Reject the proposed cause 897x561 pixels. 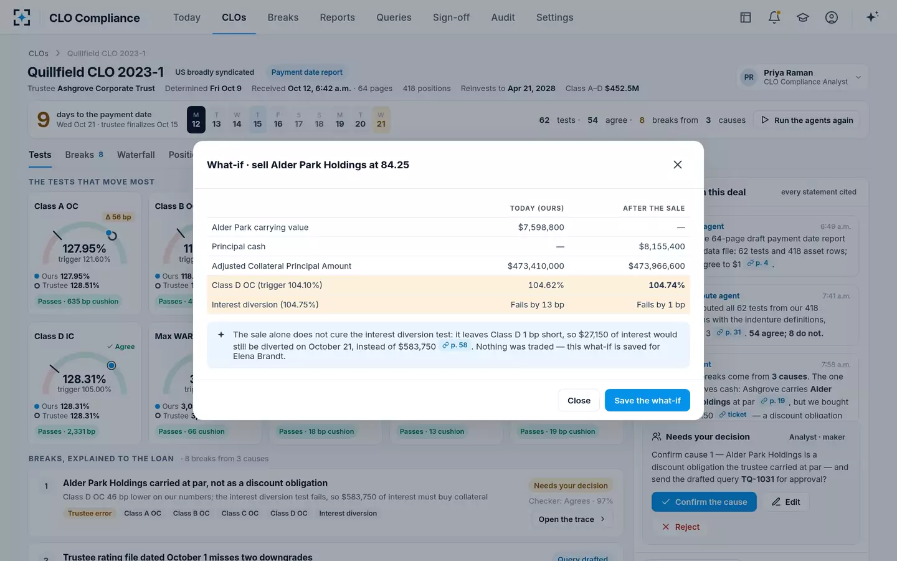coord(680,527)
